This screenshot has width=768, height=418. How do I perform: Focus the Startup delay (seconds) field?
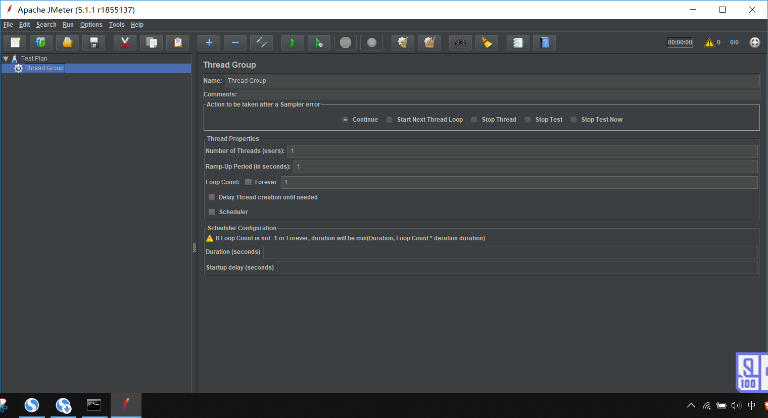(517, 268)
